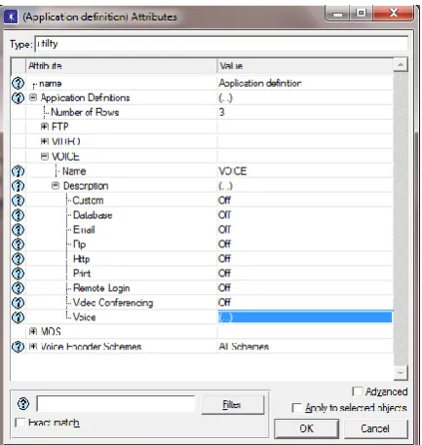The height and width of the screenshot is (445, 422).
Task: Open help icon for Remote Login row
Action: pos(18,288)
